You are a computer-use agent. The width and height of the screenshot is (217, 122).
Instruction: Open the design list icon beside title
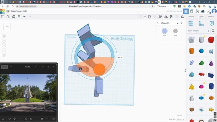(x=8, y=11)
